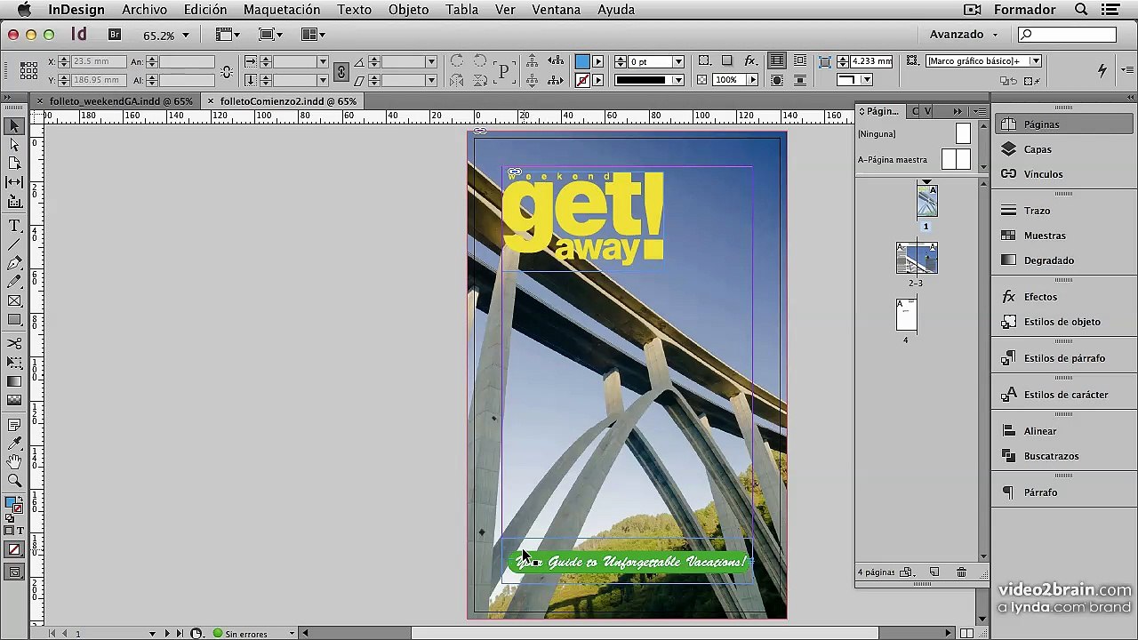Select page 1 thumbnail in Pages panel
1138x640 pixels.
926,202
